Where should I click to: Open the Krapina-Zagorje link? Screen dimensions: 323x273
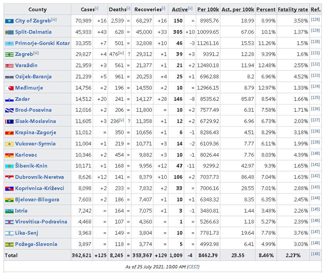(x=36, y=133)
